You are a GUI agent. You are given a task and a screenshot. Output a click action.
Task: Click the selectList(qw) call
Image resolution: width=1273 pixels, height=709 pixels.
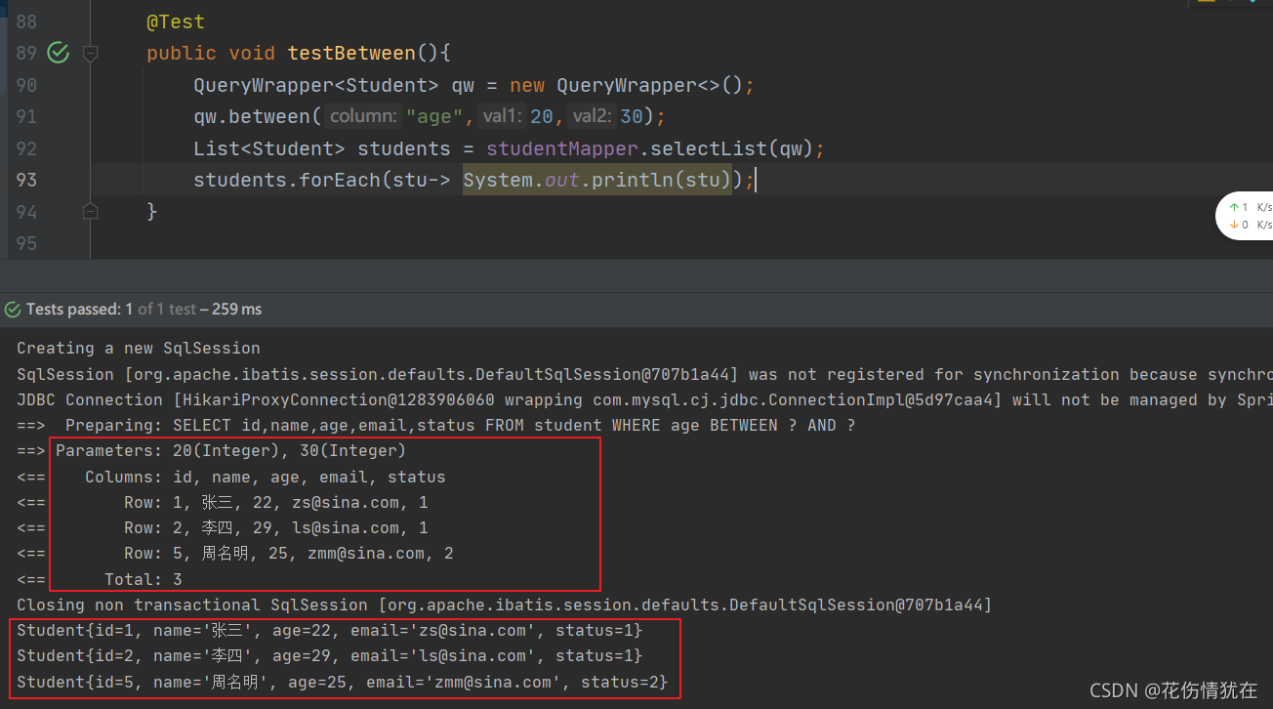(x=732, y=148)
